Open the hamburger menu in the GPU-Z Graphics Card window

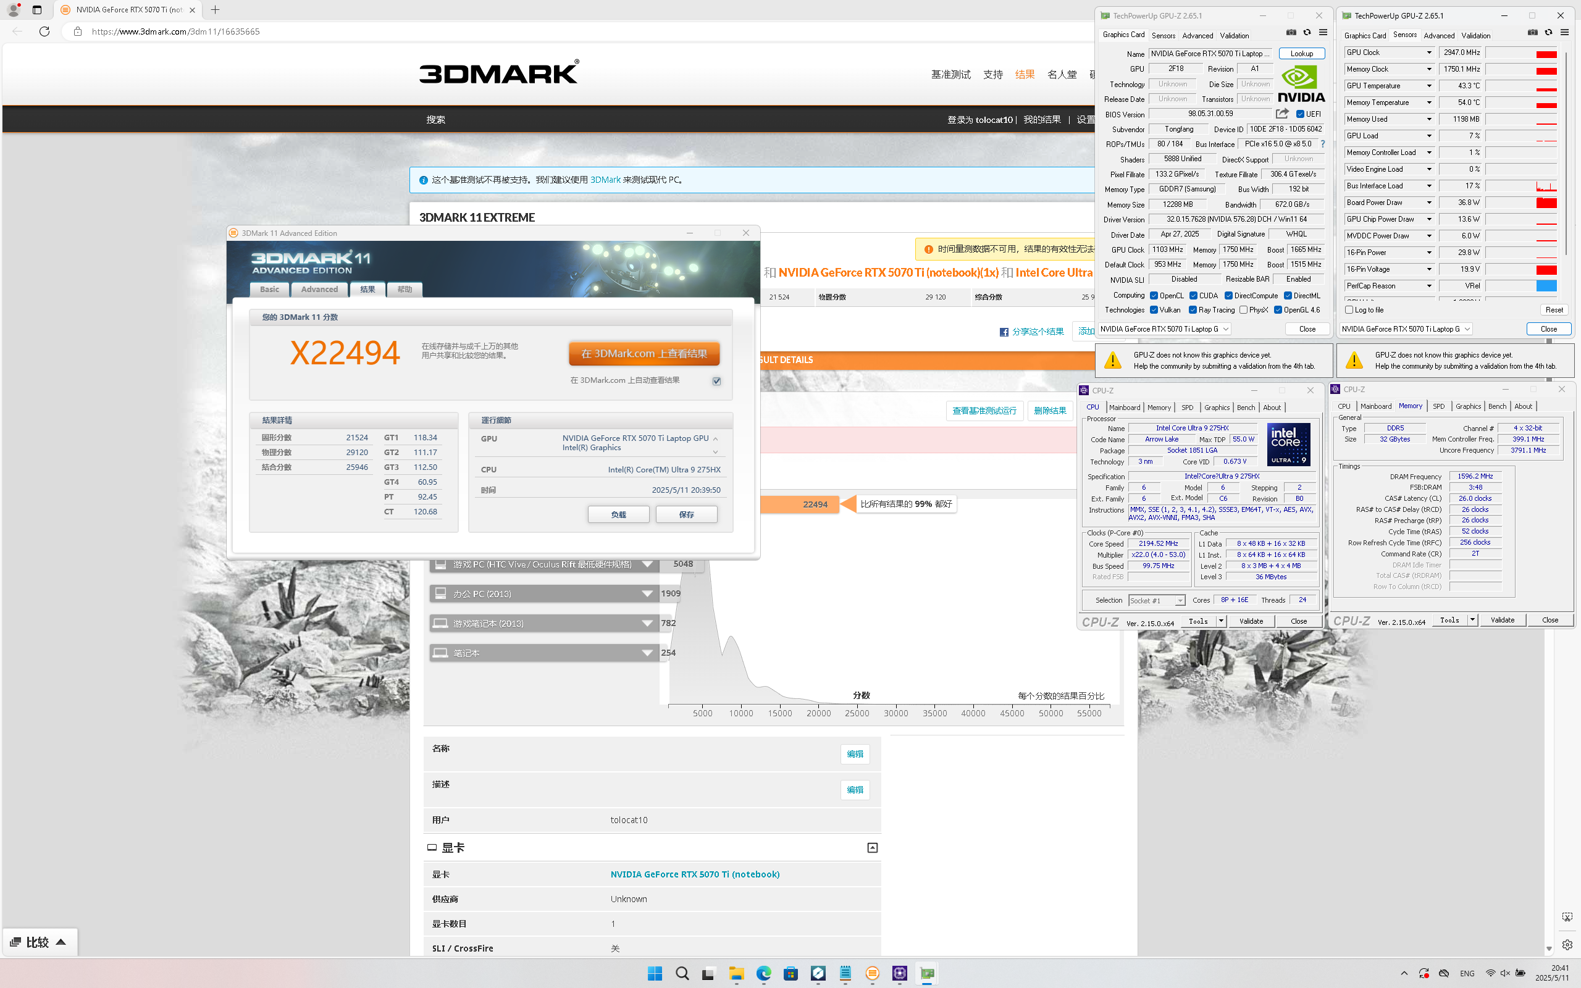[x=1323, y=32]
